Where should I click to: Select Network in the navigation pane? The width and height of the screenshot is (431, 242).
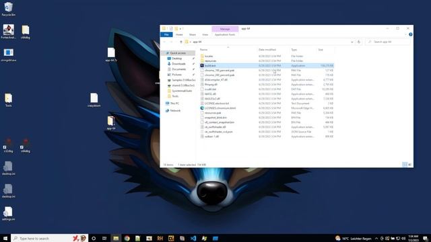coord(175,110)
